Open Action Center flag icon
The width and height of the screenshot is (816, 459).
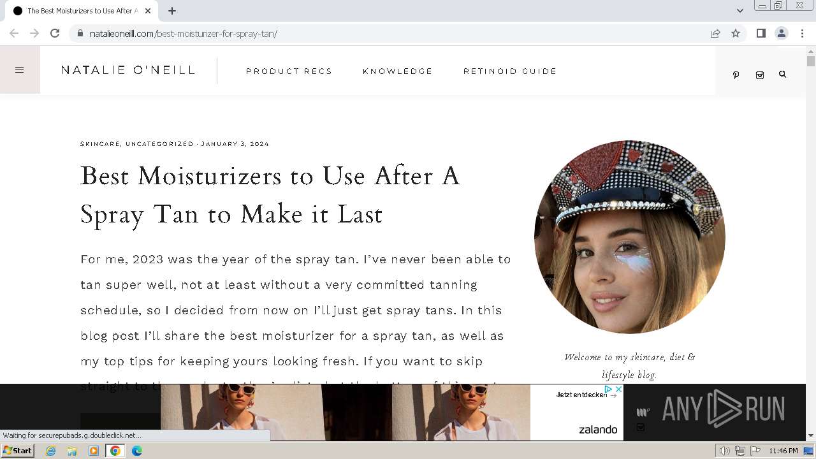[754, 451]
